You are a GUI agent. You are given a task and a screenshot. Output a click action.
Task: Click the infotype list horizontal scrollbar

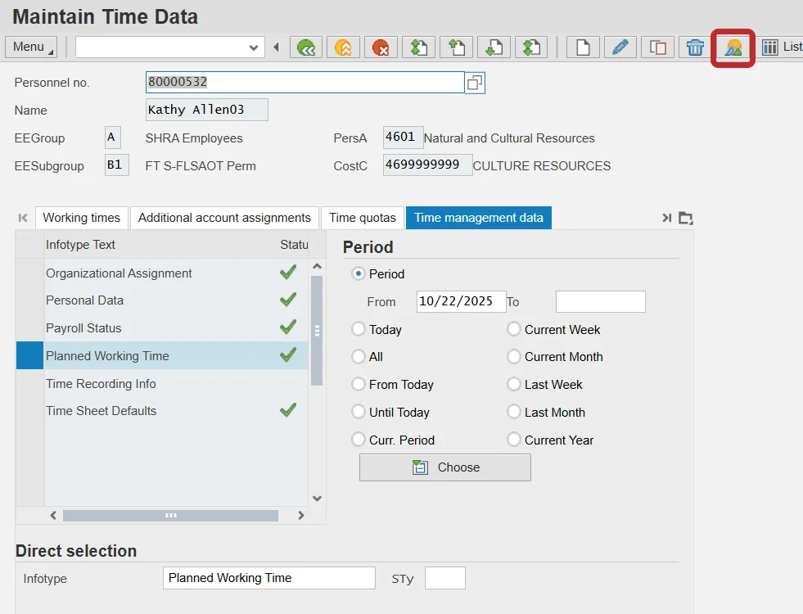[x=170, y=516]
